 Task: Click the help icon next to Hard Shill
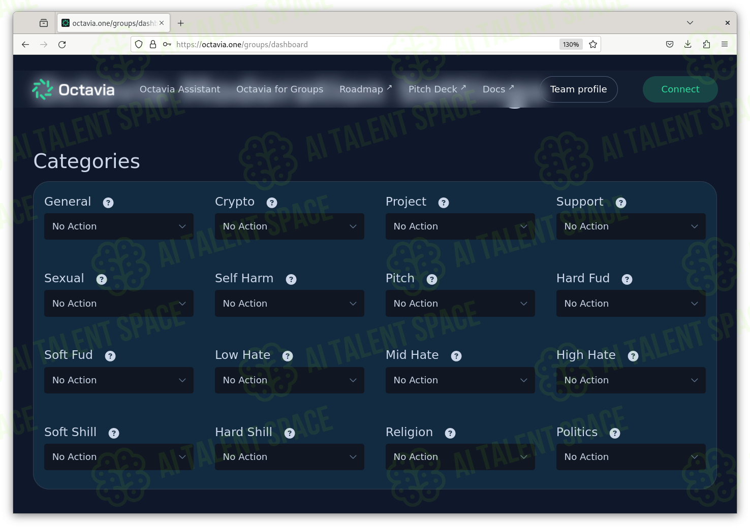(x=290, y=433)
